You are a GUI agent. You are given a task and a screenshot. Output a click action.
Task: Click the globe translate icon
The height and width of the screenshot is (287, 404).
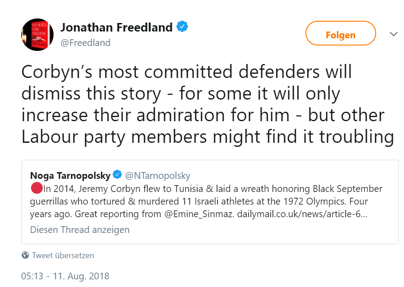[25, 255]
